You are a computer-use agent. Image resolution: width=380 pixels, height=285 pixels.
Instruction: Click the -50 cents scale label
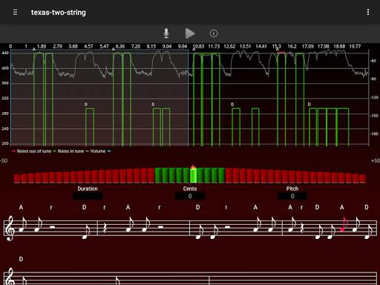(x=4, y=161)
